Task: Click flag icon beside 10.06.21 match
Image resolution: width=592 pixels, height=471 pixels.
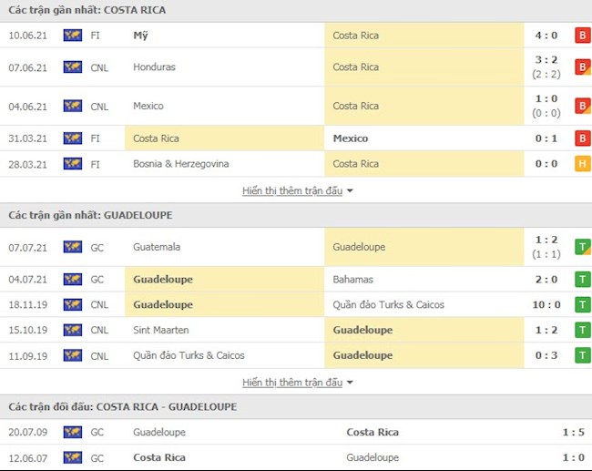Action: pyautogui.click(x=72, y=36)
